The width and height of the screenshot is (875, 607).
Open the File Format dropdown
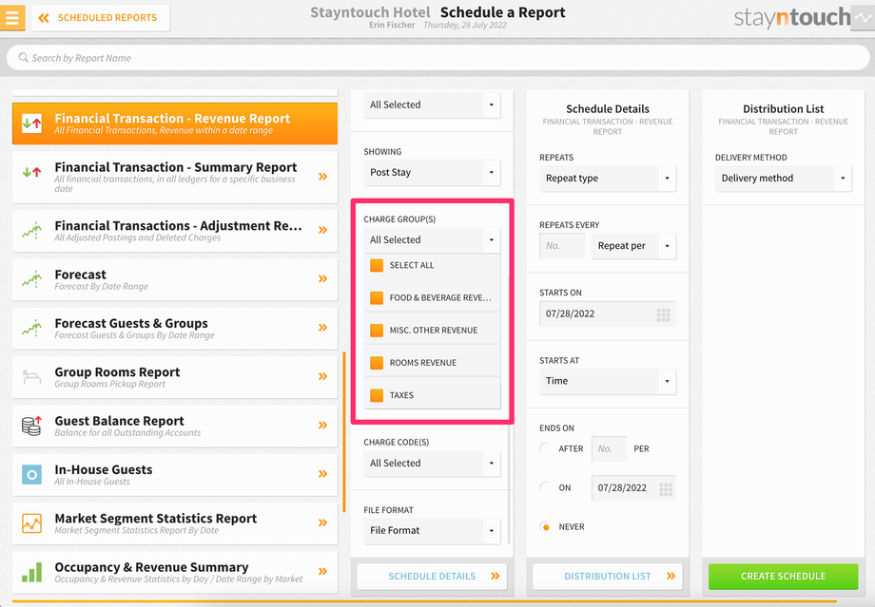(432, 531)
